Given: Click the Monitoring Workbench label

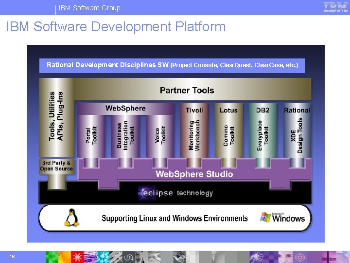Looking at the screenshot, I should 194,135.
